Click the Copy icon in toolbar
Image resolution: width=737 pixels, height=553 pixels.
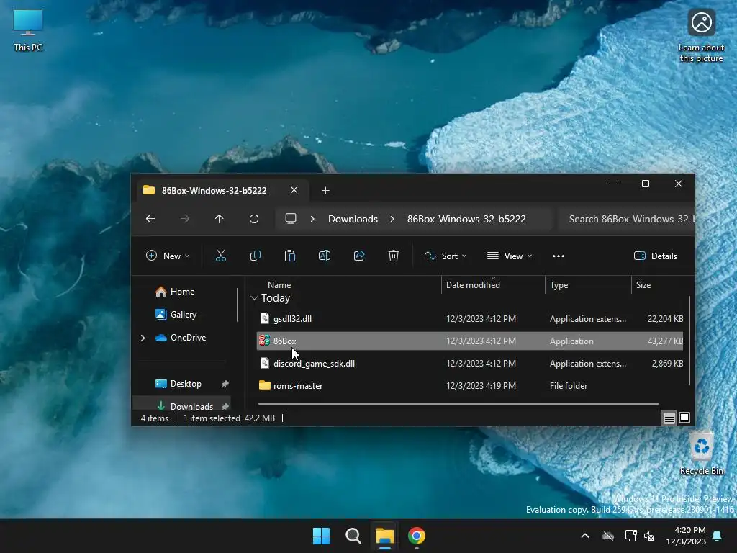point(256,256)
